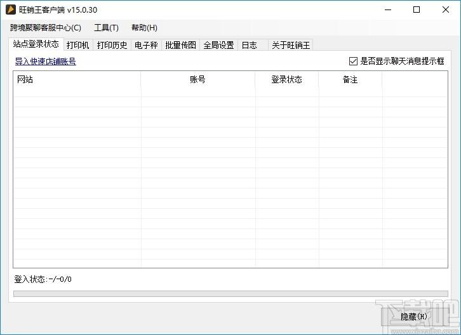Open the 电子秤 tab
Screen dimensions: 461x335
146,45
